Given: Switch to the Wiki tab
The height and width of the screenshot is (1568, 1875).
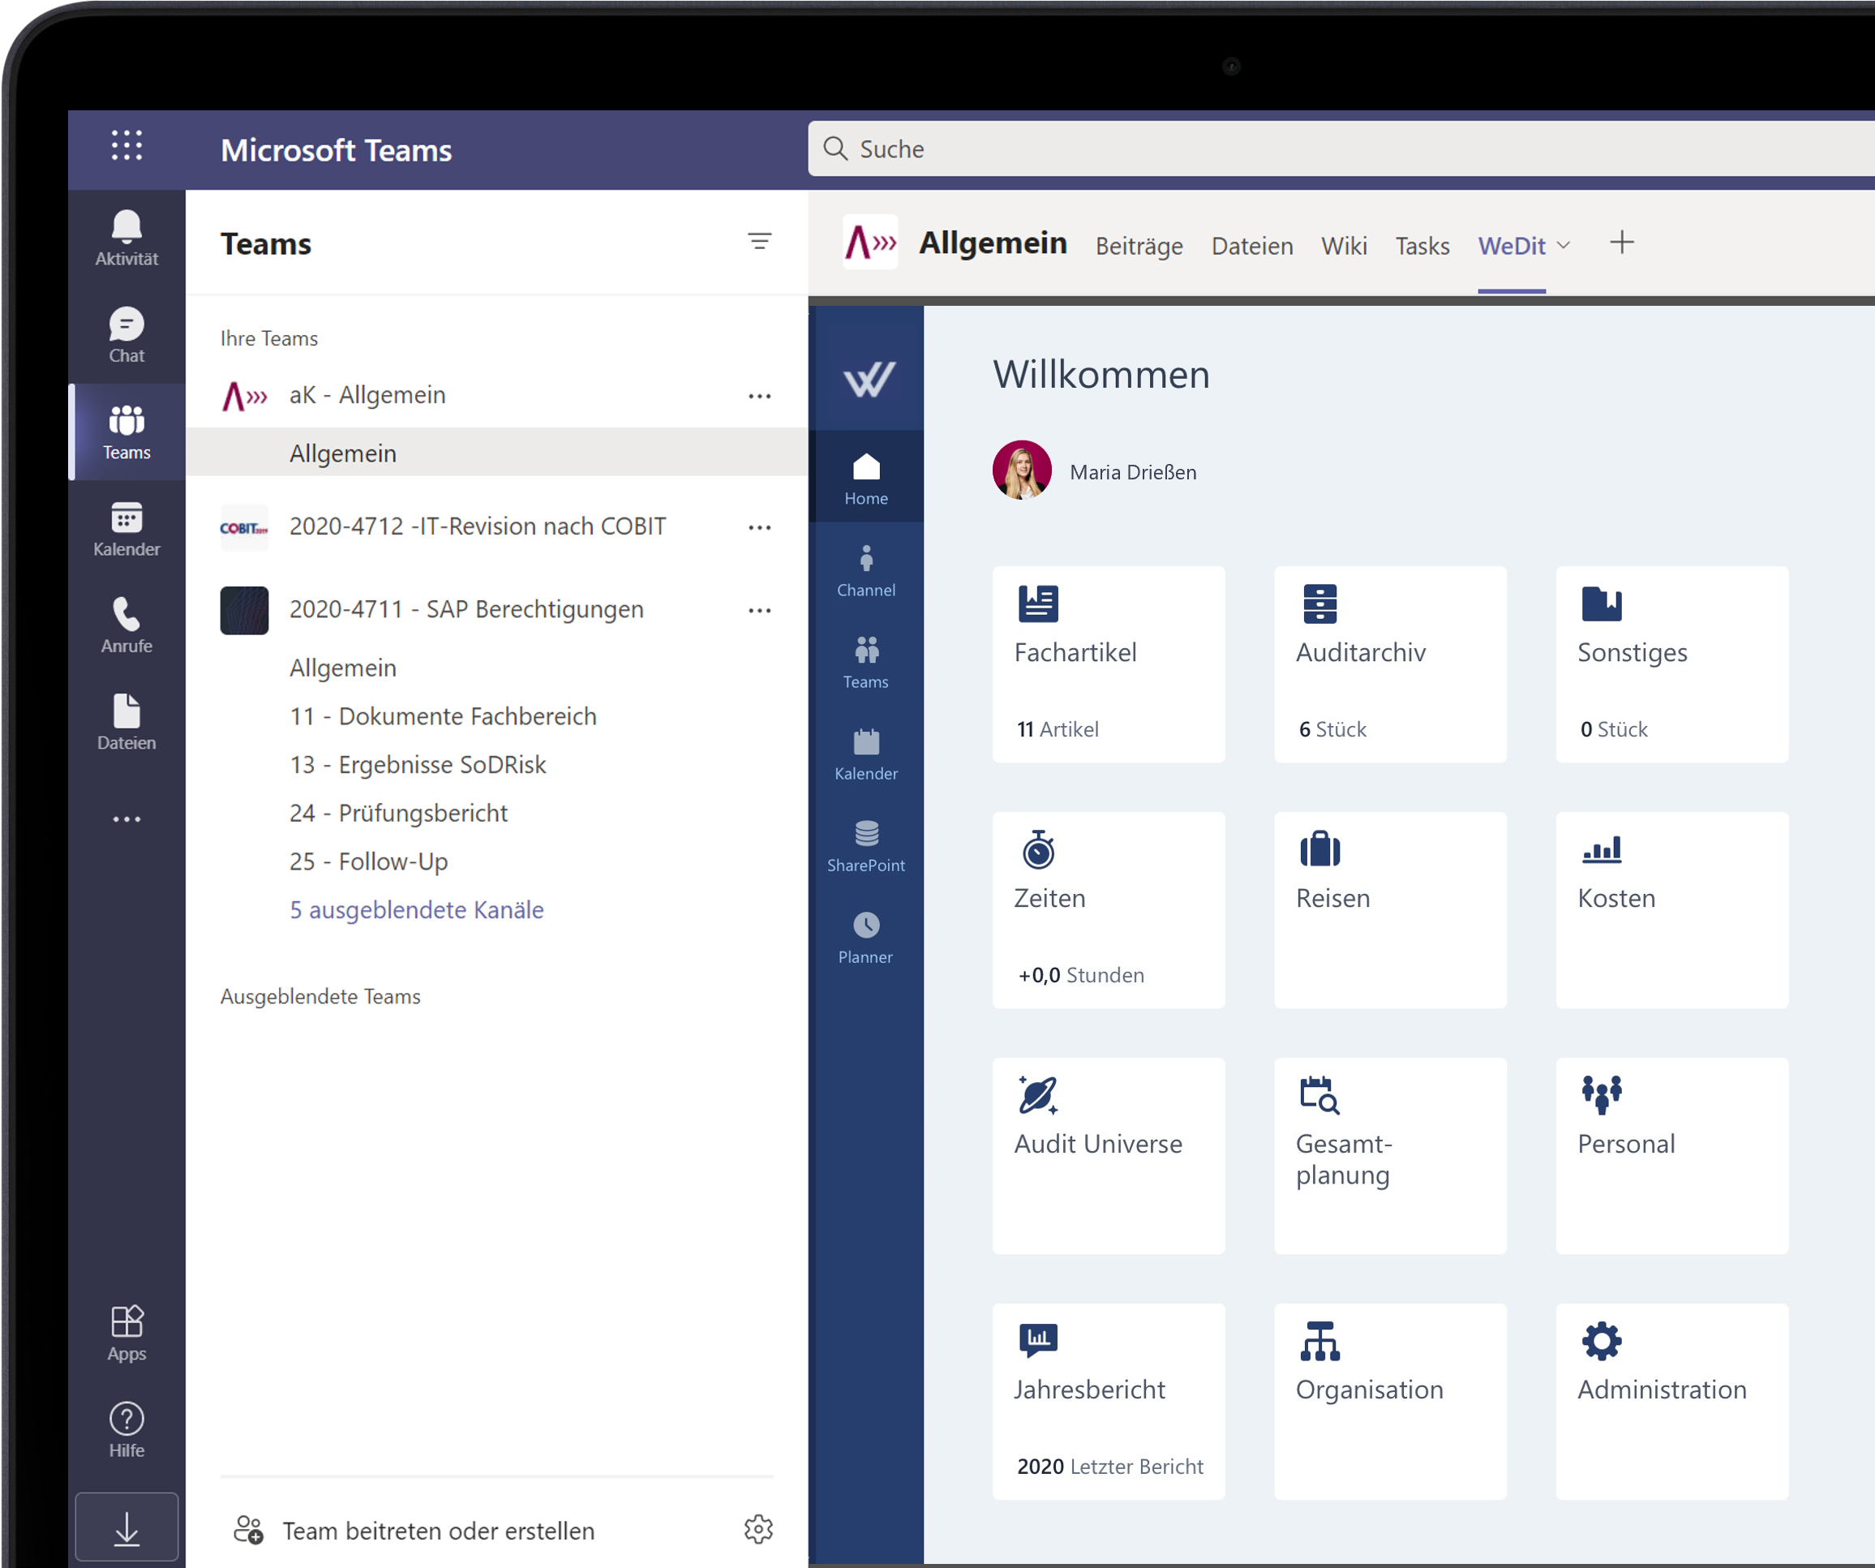Looking at the screenshot, I should pyautogui.click(x=1344, y=246).
